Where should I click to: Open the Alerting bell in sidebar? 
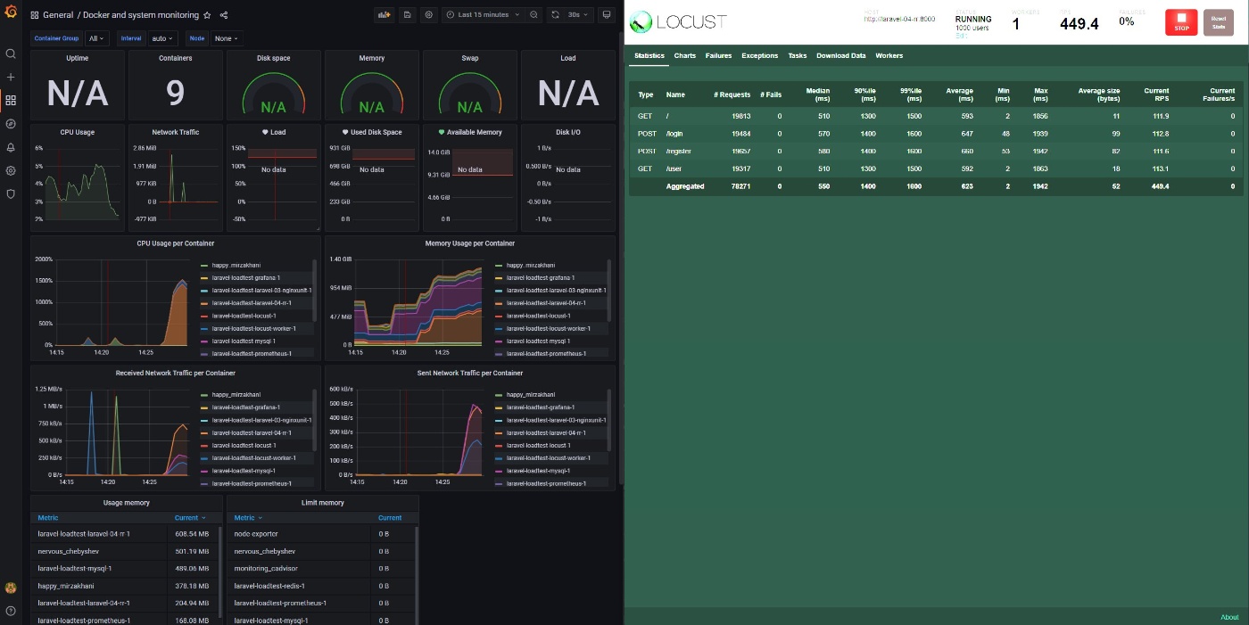[x=11, y=147]
